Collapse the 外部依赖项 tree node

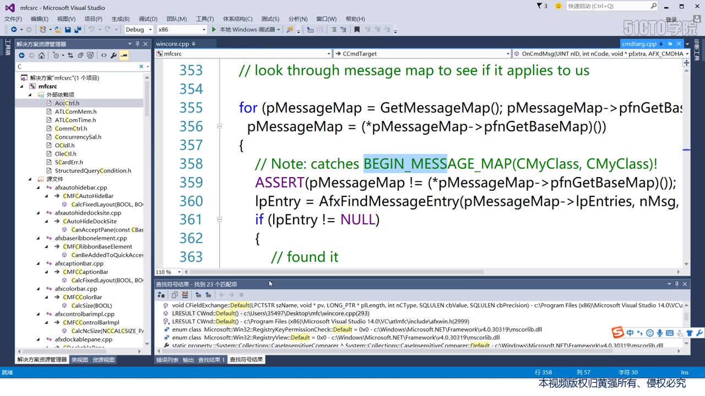(x=30, y=95)
